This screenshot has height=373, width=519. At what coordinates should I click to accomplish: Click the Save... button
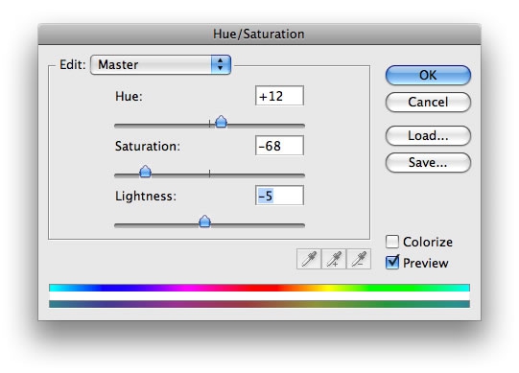click(x=428, y=162)
